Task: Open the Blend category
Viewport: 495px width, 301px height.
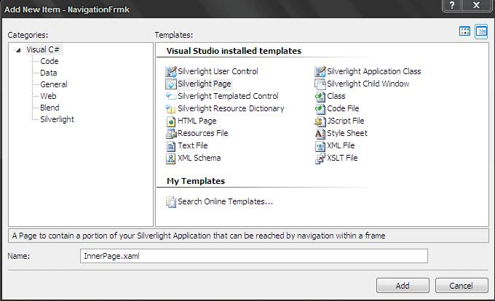Action: coord(49,108)
